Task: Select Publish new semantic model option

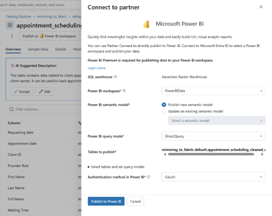Action: (164, 105)
